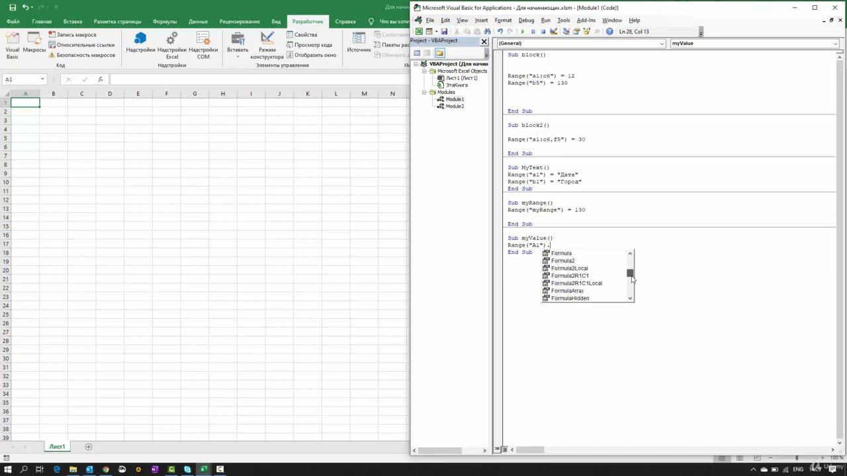This screenshot has width=847, height=476.
Task: Toggle Режим конструктора design mode
Action: pyautogui.click(x=267, y=45)
